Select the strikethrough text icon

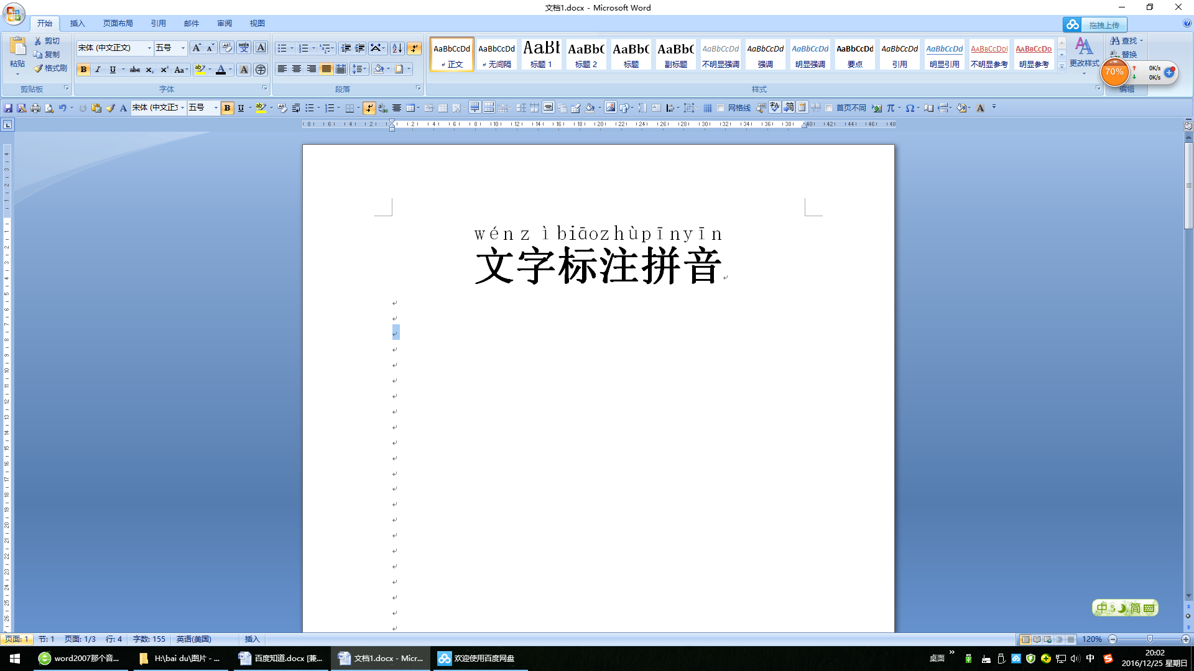(135, 70)
